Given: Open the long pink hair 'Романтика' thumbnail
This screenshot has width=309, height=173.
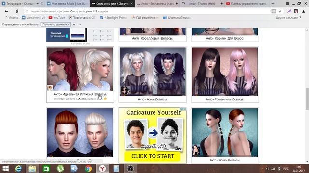Looking at the screenshot, I should (225, 72).
